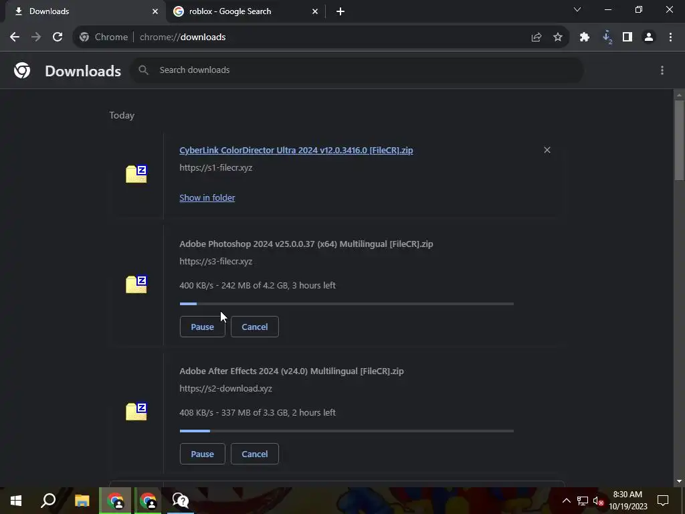Focus the Search downloads field
Screen dimensions: 685x514
pos(357,70)
